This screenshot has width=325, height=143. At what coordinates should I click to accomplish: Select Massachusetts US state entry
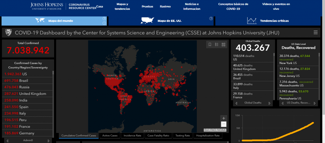298,84
